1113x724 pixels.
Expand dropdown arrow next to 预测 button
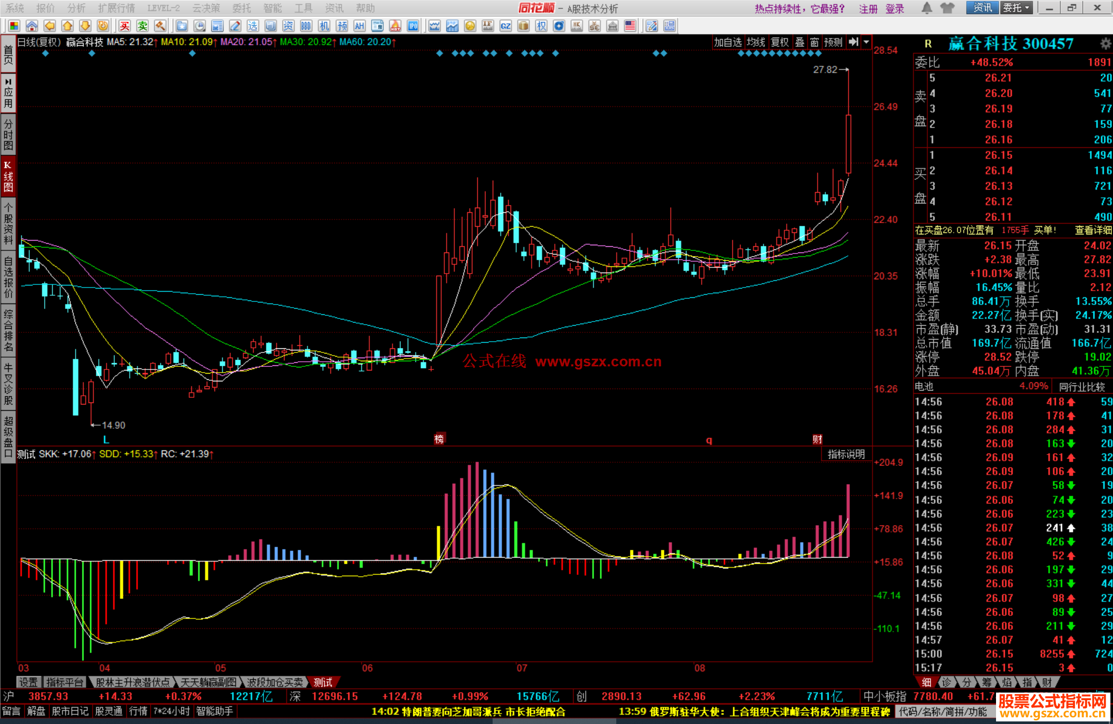[x=867, y=42]
